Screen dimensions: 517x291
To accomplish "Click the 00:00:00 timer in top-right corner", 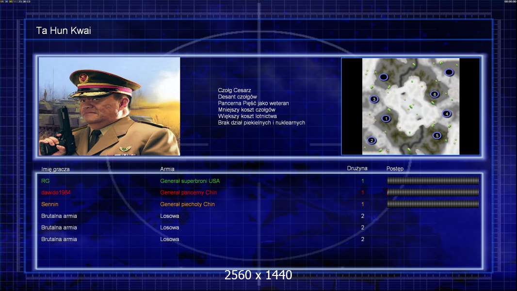I will [510, 1].
